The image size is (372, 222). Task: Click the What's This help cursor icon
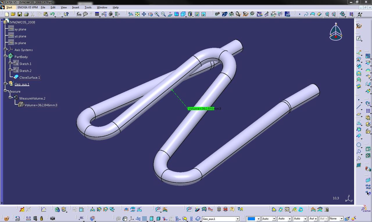66,14
